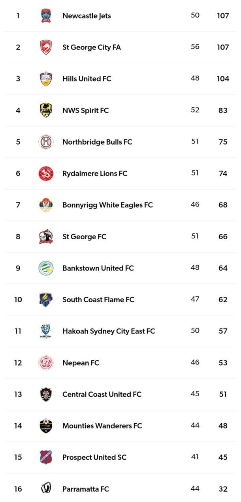Click Newcastle Jets points total 107
Viewport: 241px width, 502px height.
coord(223,16)
